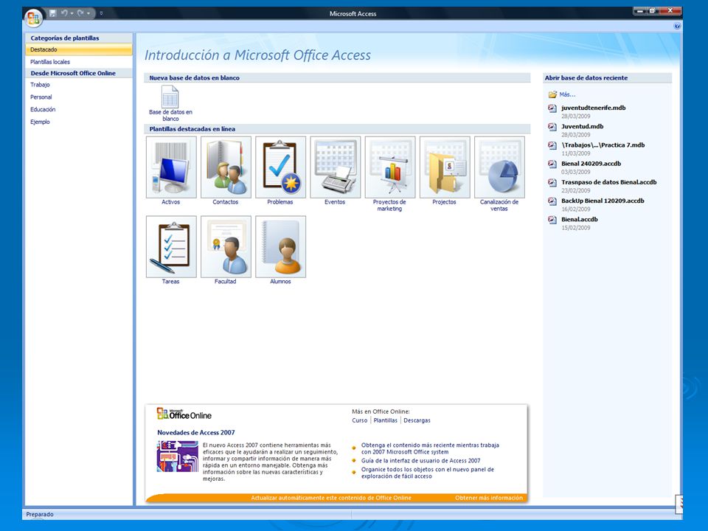Open the Ejemplo online category
708x531 pixels.
point(40,122)
